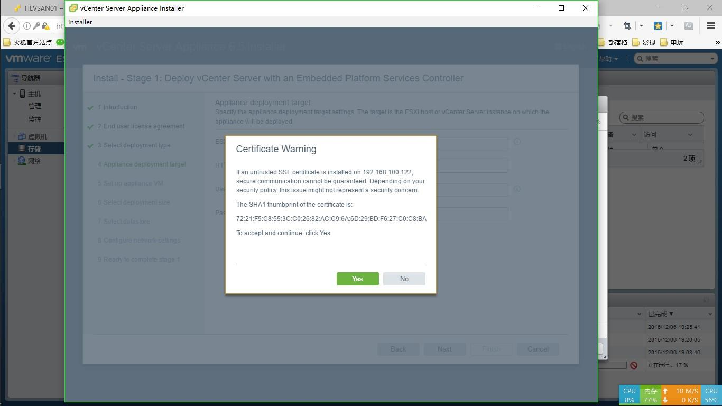
Task: Show more bookmarks with the chevron
Action: coord(718,42)
